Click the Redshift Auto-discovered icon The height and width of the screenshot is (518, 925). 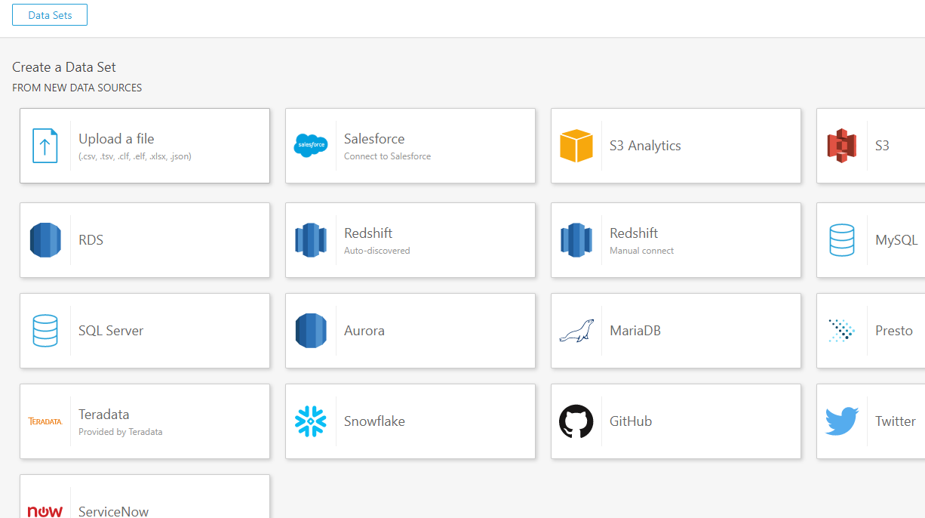click(311, 240)
